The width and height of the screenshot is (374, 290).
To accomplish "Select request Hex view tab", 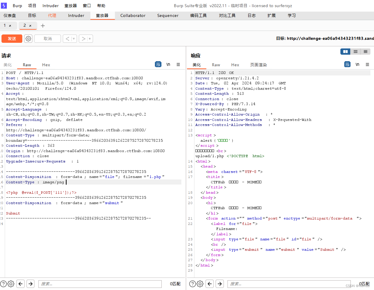I will [46, 65].
